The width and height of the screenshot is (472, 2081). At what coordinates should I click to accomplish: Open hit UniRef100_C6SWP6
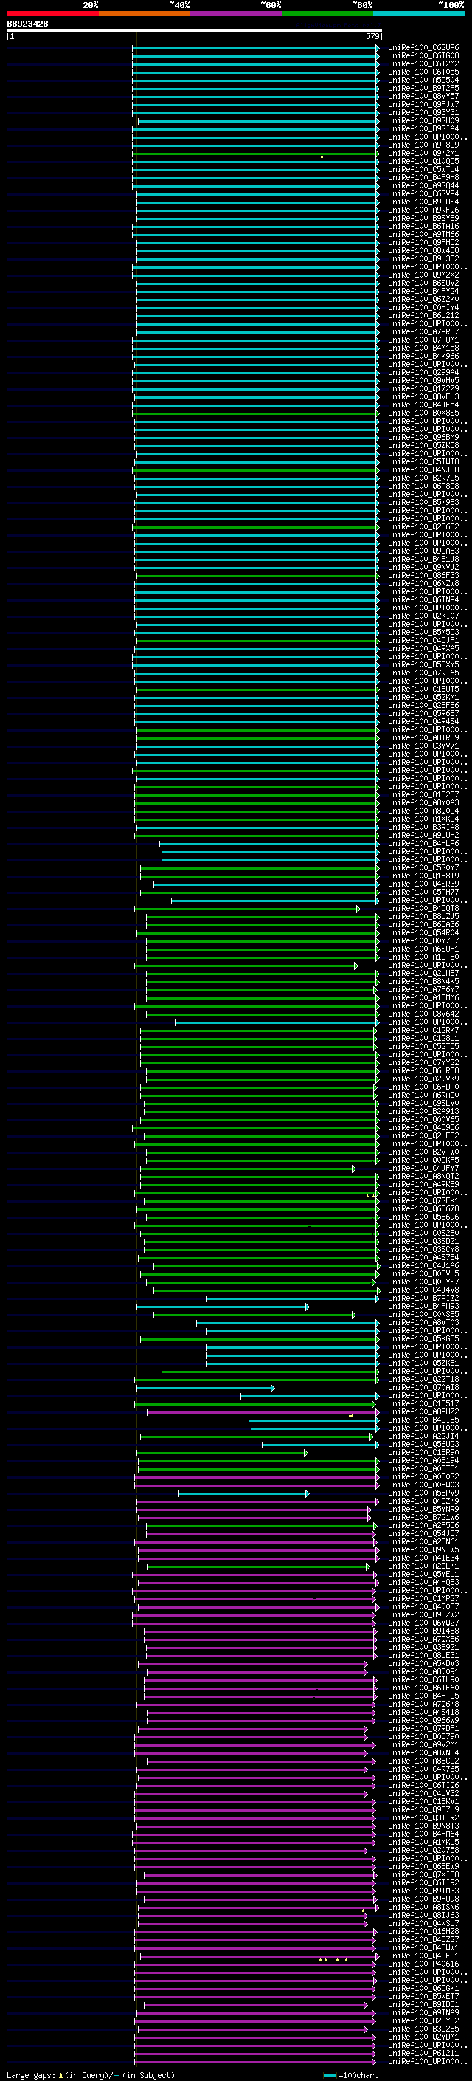pos(423,48)
